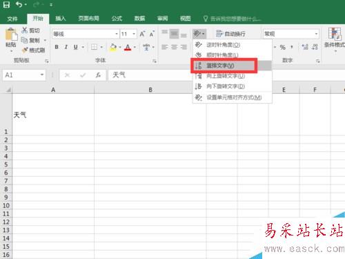Open 设置单元格对齐方式 format alignment
The height and width of the screenshot is (259, 345).
click(233, 97)
